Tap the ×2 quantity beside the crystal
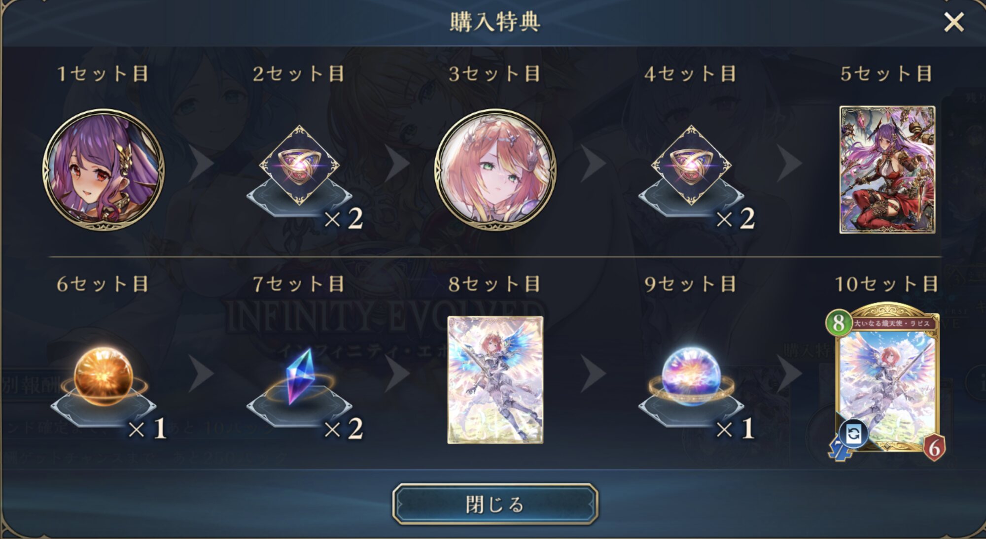The image size is (986, 539). tap(344, 428)
